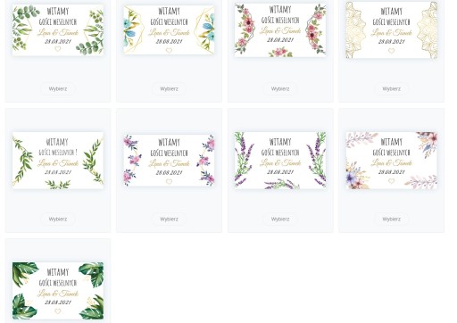Select the lavender sprigs design thumbnail

tap(280, 161)
